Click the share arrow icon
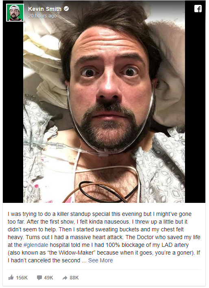This screenshot has height=288, width=209. (65, 278)
